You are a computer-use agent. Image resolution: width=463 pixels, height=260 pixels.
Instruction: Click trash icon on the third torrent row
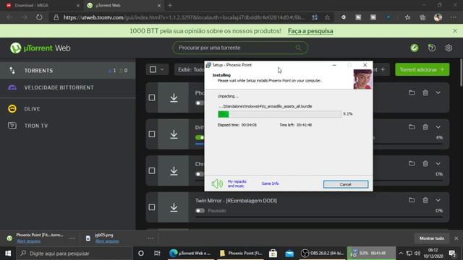[x=425, y=164]
